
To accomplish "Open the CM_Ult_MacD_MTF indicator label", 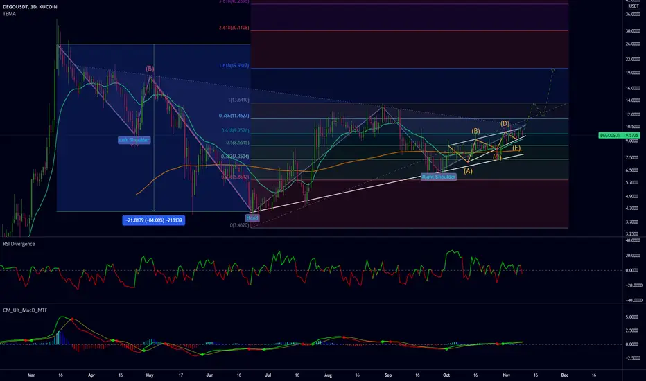I will pos(25,310).
